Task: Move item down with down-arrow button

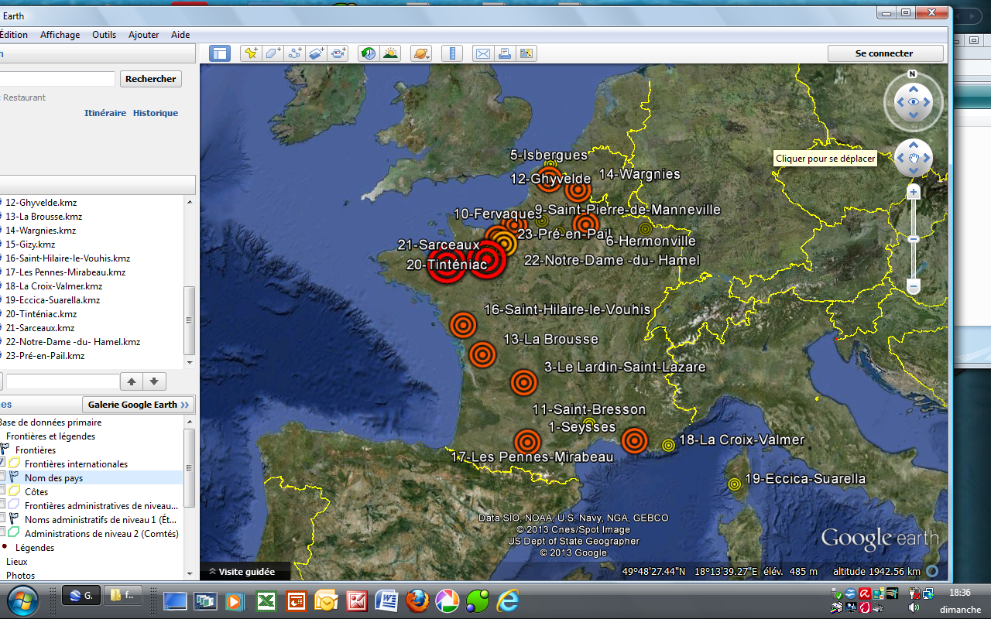Action: 154,381
